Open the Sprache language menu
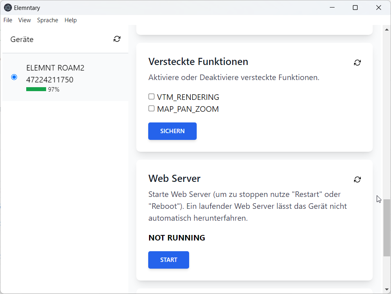Screen dimensions: 391x294 tap(48, 20)
